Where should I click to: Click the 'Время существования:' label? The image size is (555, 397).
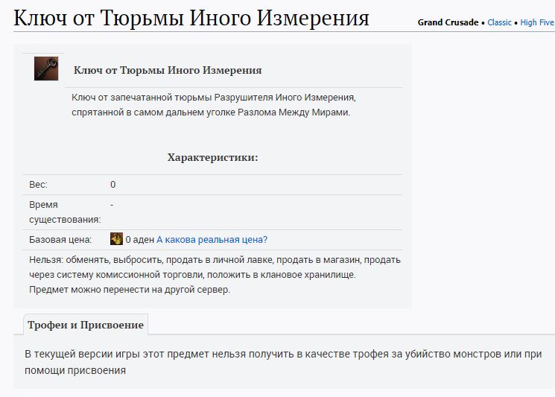64,212
